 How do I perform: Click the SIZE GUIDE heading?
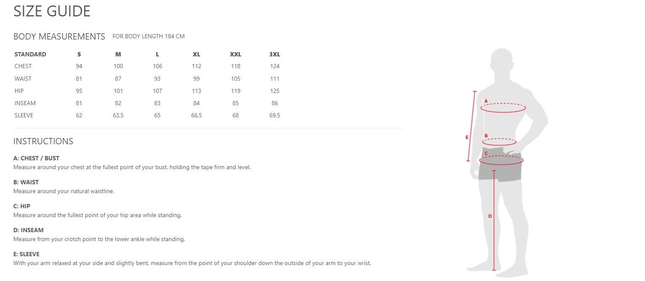pyautogui.click(x=52, y=11)
